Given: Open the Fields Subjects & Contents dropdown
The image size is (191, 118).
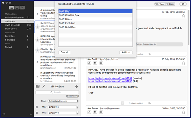Looking at the screenshot, I should tap(63, 101).
